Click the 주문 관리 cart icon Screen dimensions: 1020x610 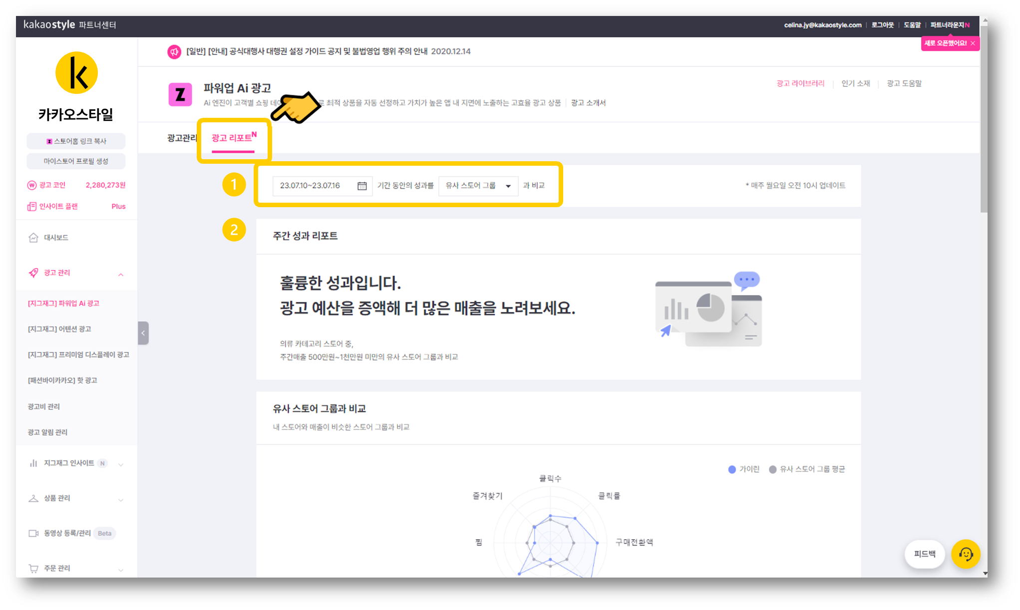point(33,568)
